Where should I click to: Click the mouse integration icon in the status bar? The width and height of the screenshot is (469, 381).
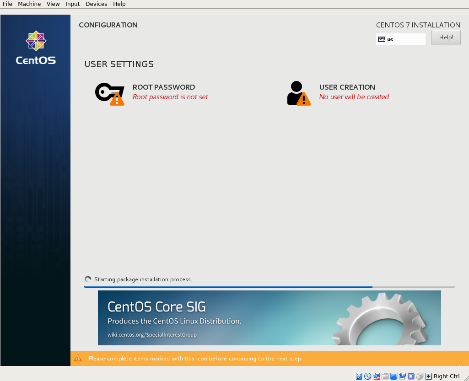click(420, 376)
